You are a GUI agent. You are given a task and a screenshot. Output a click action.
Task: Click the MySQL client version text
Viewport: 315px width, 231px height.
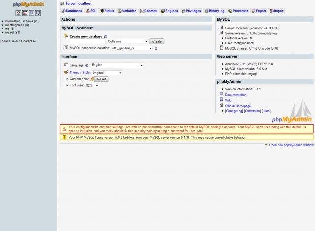pos(246,69)
